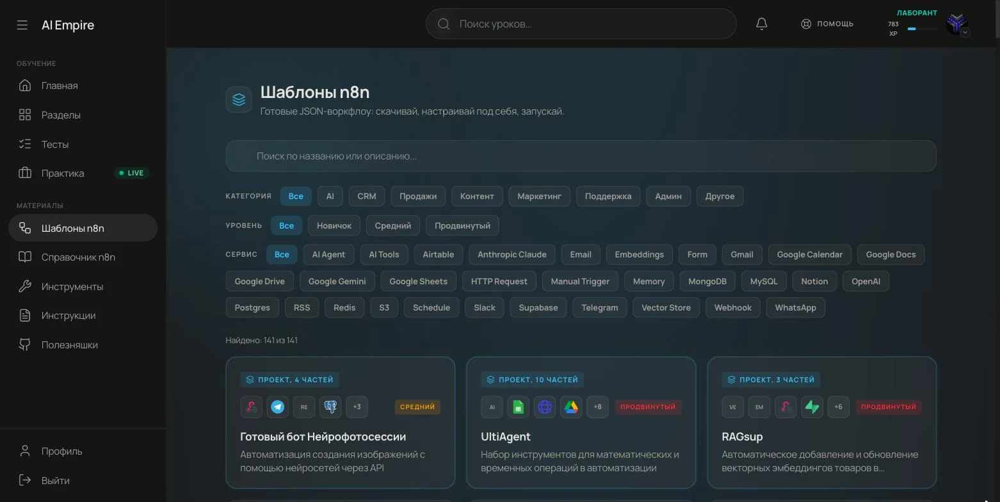Select Шаблоны n8n sidebar item

click(x=83, y=228)
